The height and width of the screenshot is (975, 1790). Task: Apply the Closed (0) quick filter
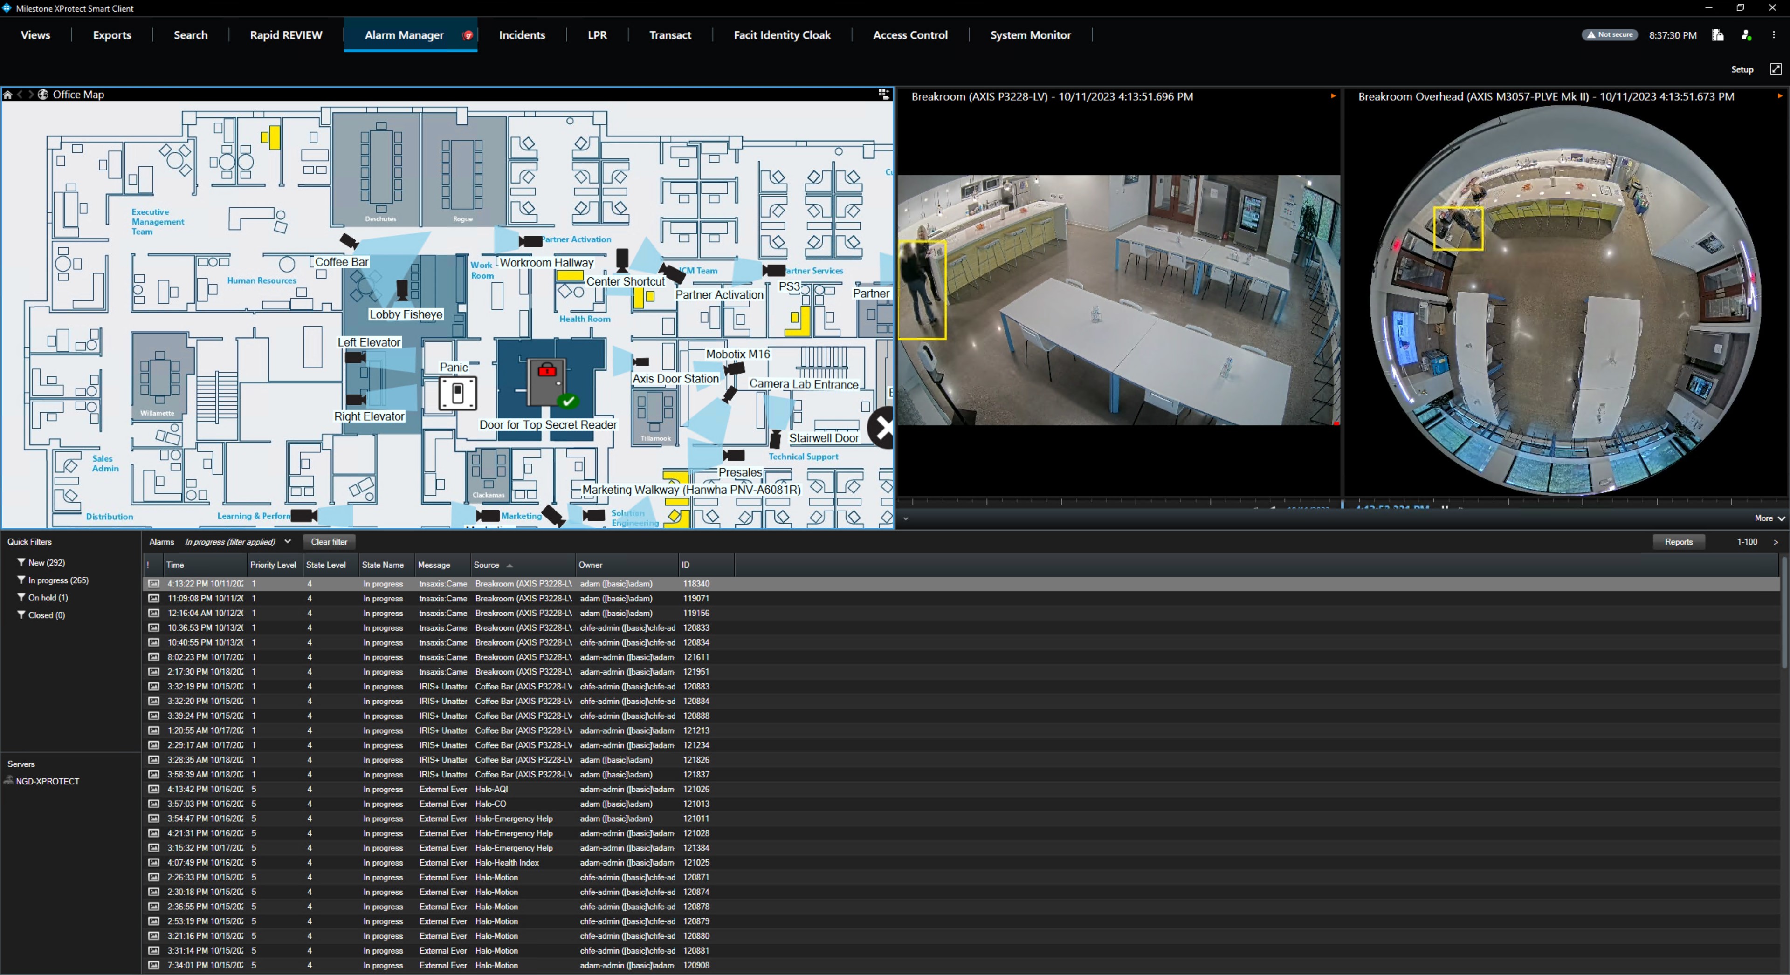point(46,614)
